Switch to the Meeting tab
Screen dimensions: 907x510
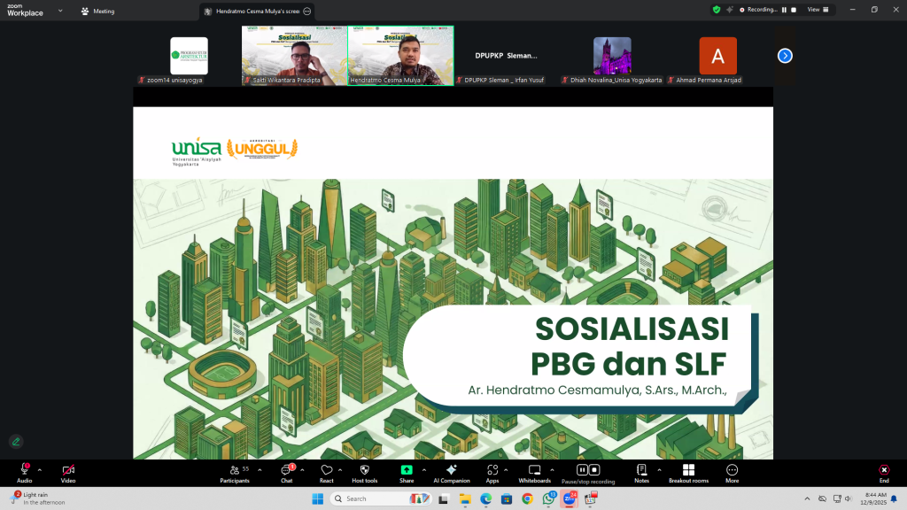pyautogui.click(x=98, y=12)
